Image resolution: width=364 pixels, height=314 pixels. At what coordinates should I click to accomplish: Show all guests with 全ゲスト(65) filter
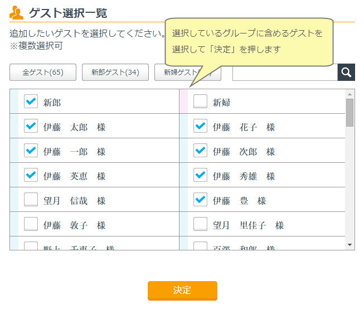(x=43, y=73)
